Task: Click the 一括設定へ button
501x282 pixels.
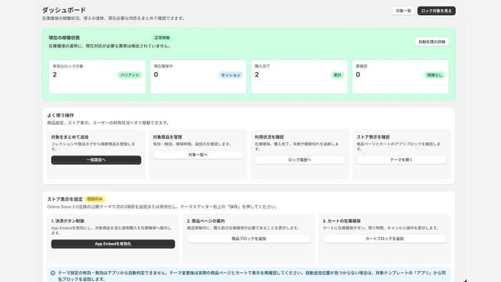Action: click(96, 160)
